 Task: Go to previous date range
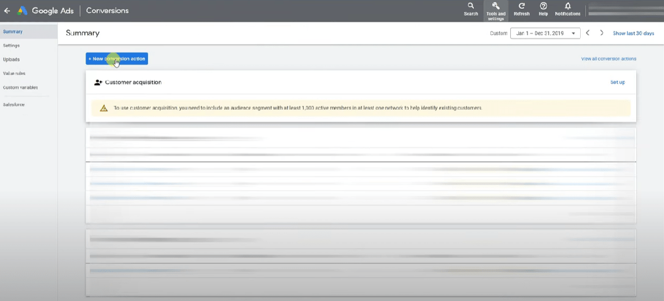(588, 33)
